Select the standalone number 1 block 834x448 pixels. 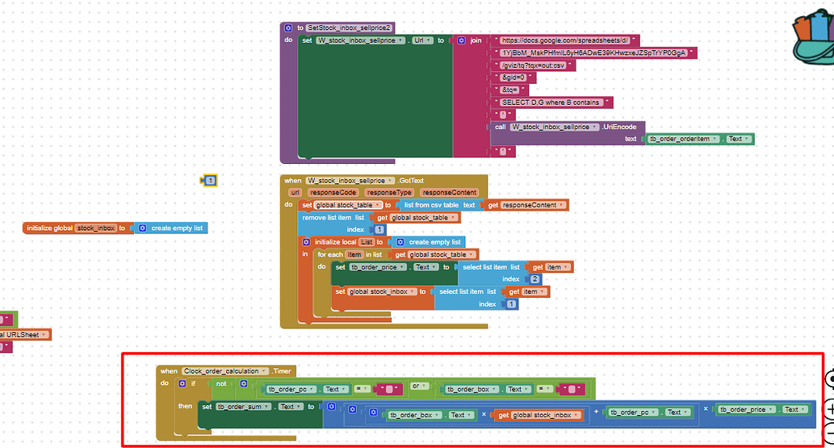pos(210,181)
